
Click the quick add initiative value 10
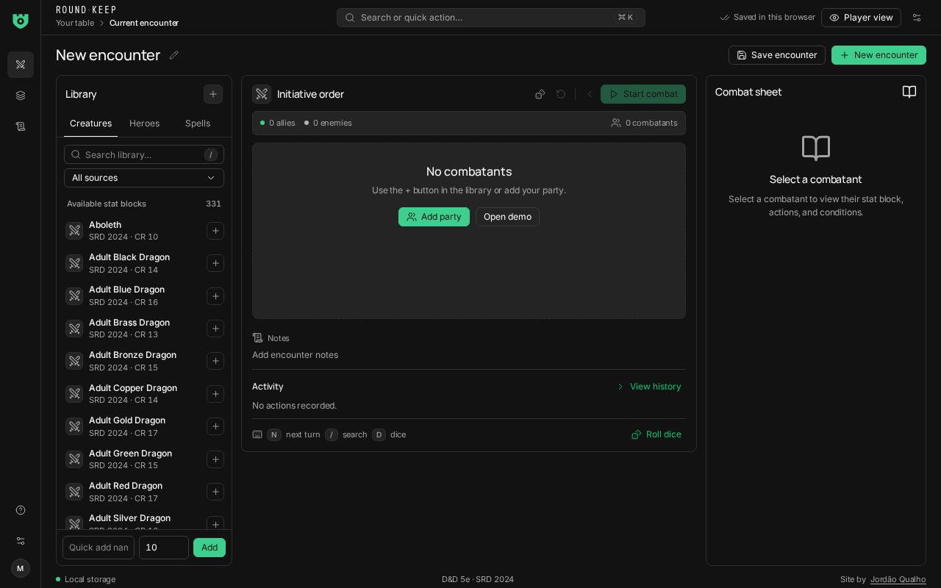point(164,548)
